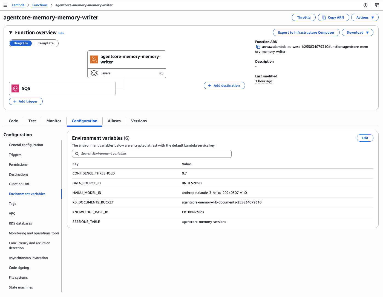Go to Functions breadcrumb link

tap(40, 5)
